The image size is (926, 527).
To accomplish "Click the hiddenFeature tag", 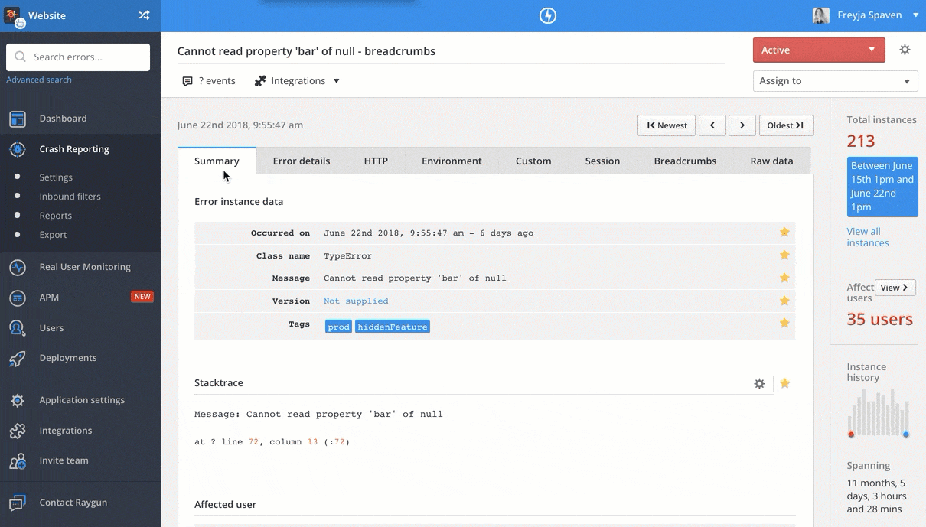I will [393, 327].
